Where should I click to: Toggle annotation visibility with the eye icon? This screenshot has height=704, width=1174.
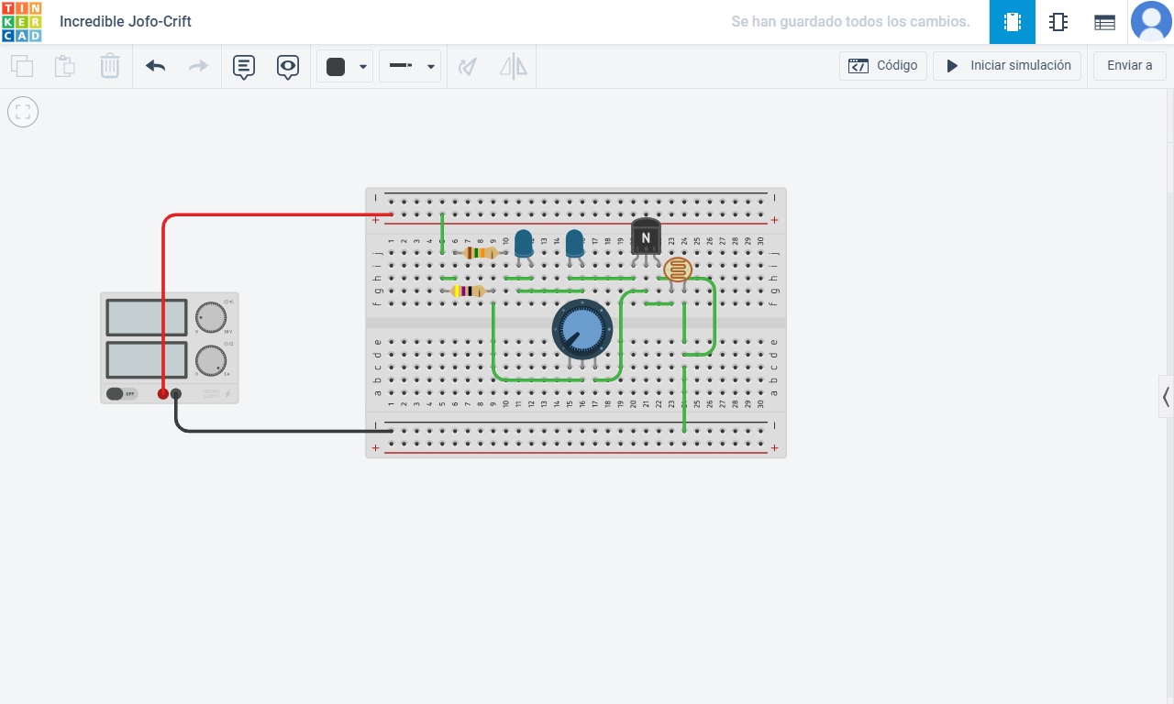[288, 66]
